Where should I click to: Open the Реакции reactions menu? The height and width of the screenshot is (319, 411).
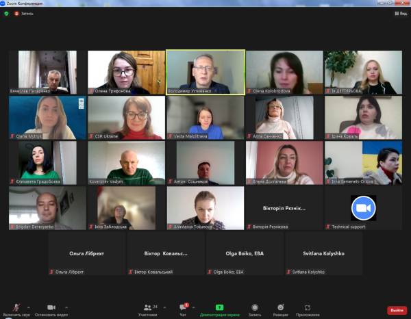click(x=280, y=309)
